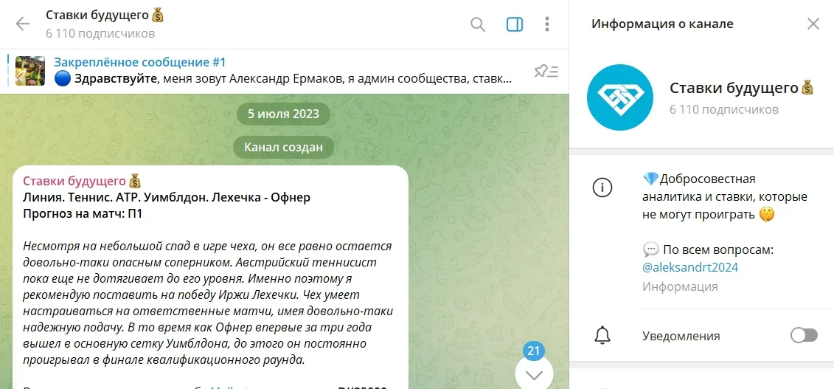Go back using the left arrow icon
Screen dimensions: 834x389
(23, 24)
